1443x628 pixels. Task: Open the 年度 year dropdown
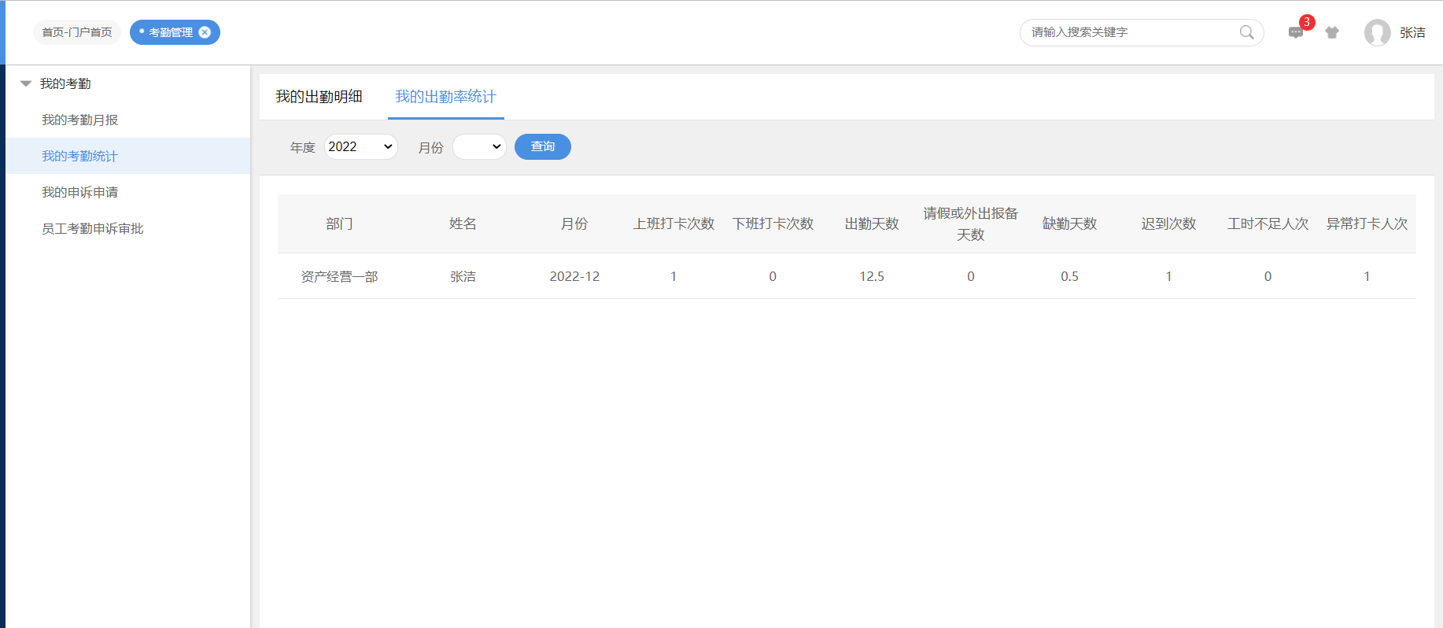(360, 147)
